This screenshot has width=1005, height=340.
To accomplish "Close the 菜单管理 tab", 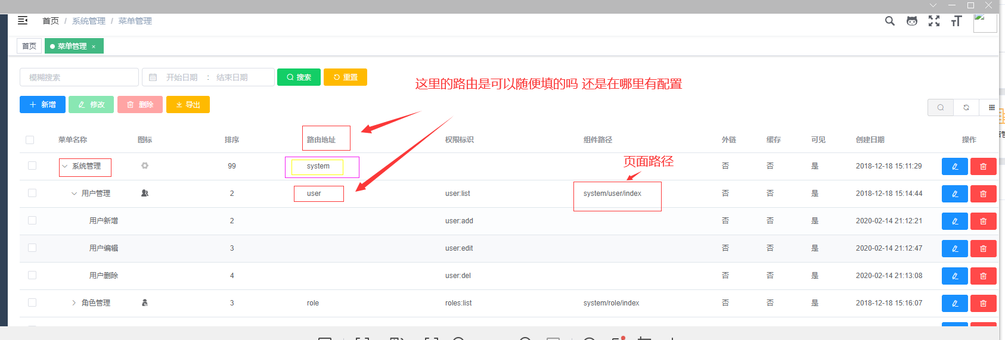I will coord(94,46).
